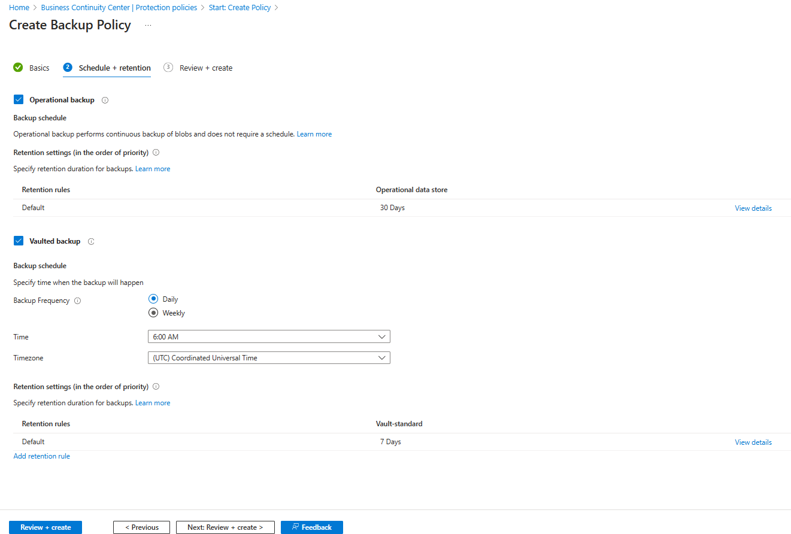
Task: View details of the 7 Days retention rule
Action: click(753, 442)
